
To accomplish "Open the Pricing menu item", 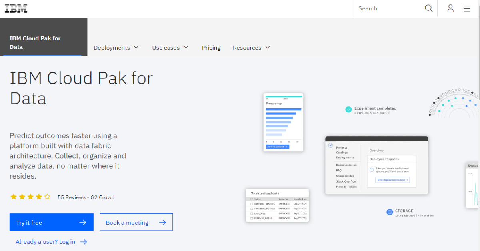I will [211, 48].
